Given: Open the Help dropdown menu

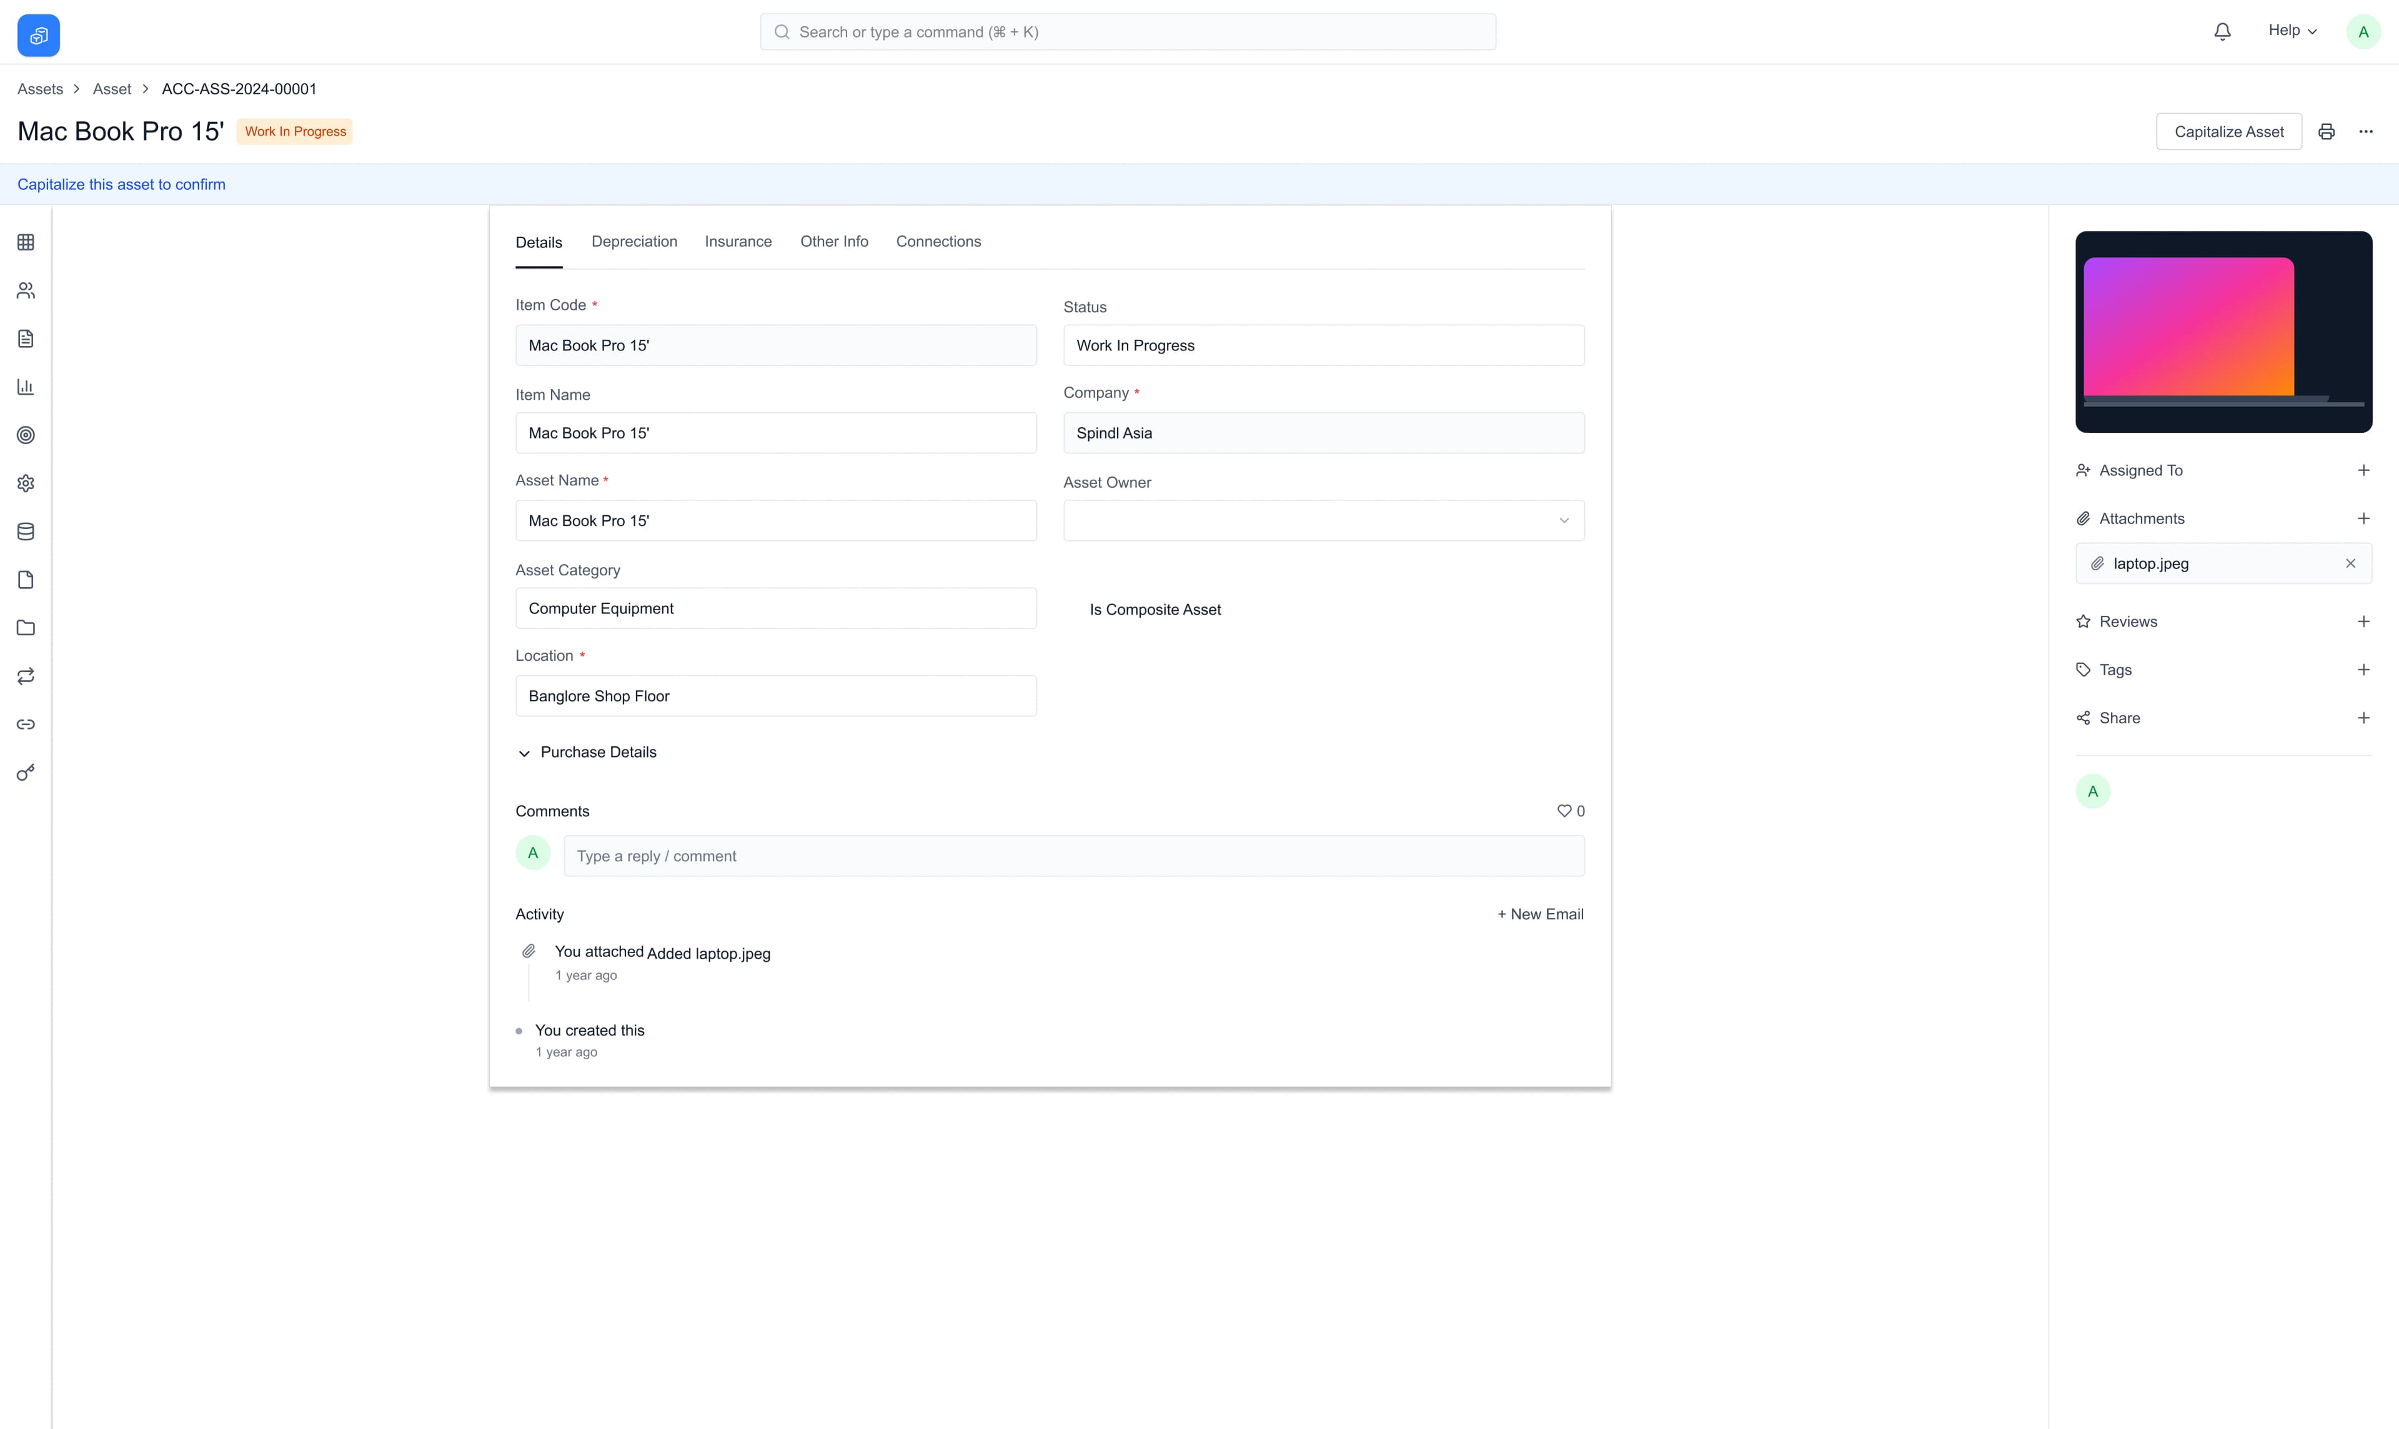Looking at the screenshot, I should (2293, 30).
